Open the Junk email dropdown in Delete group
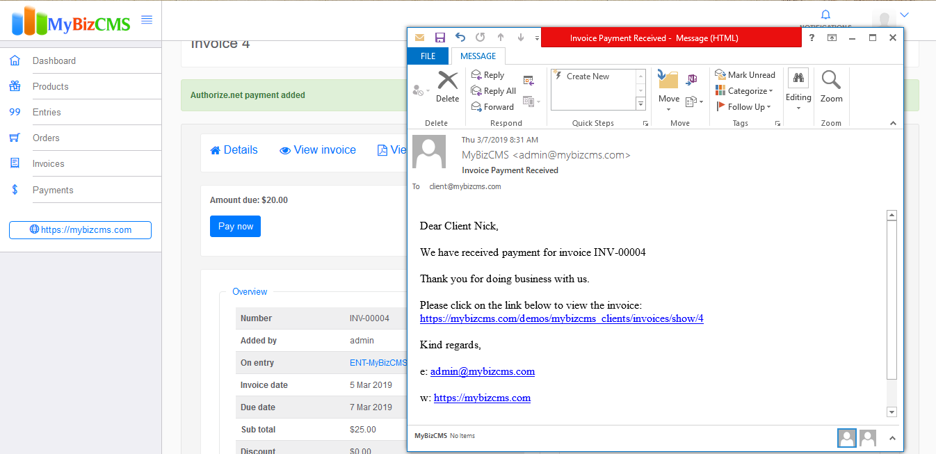 [421, 90]
